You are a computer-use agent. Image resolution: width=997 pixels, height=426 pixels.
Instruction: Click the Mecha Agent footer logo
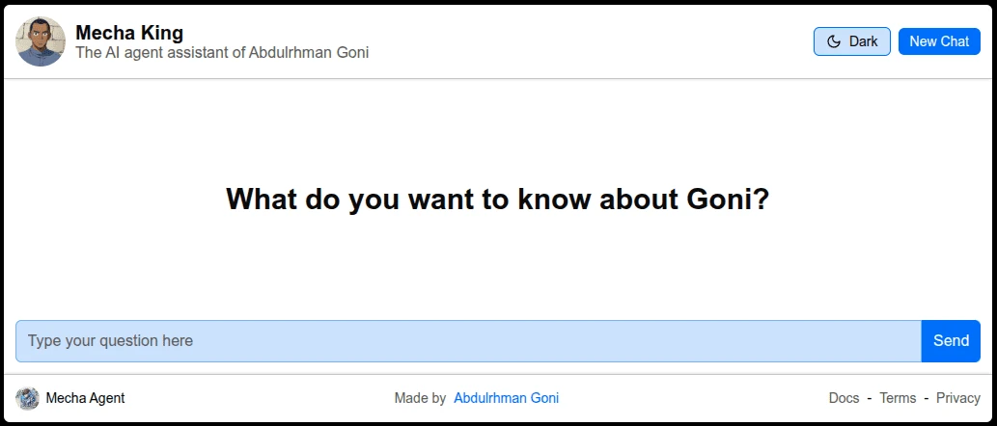pyautogui.click(x=27, y=398)
